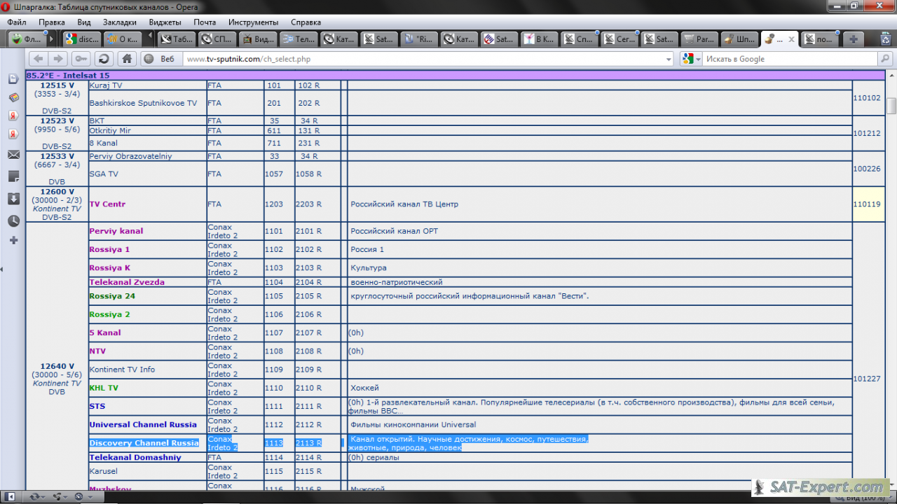Click the update date 101227

(x=867, y=379)
